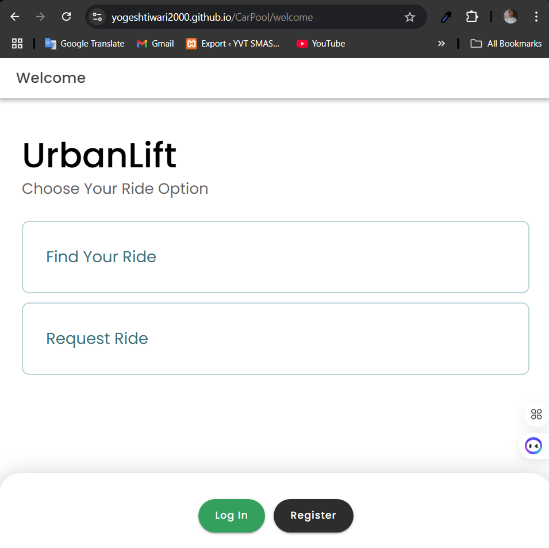The image size is (549, 548).
Task: Select the Find Your Ride option
Action: pos(275,257)
